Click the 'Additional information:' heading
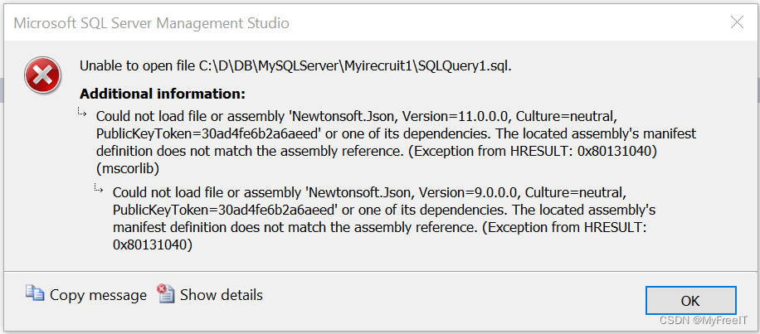Screen dimensions: 760x334 tap(163, 94)
